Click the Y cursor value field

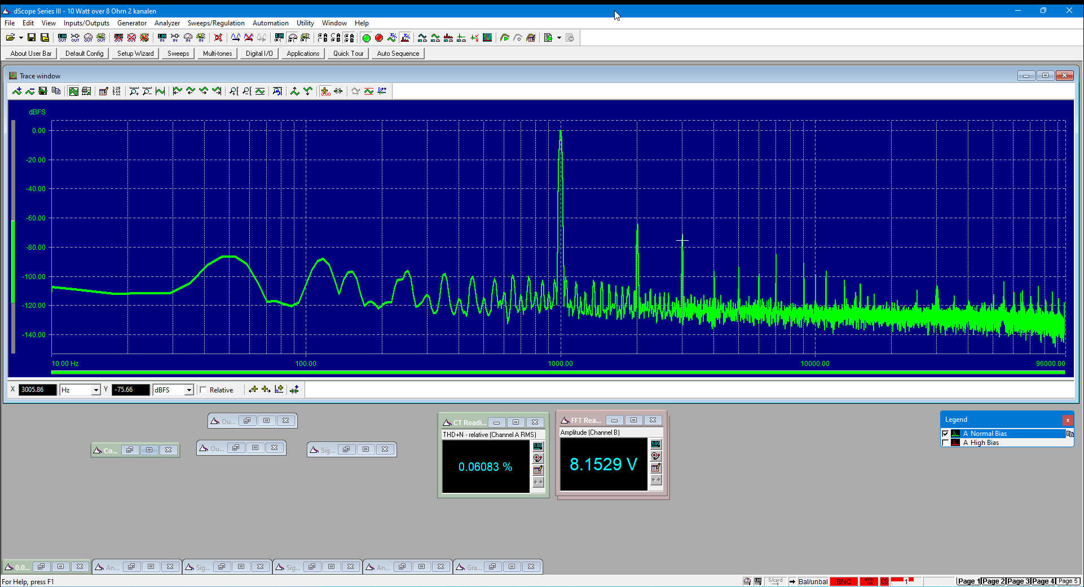pyautogui.click(x=131, y=390)
